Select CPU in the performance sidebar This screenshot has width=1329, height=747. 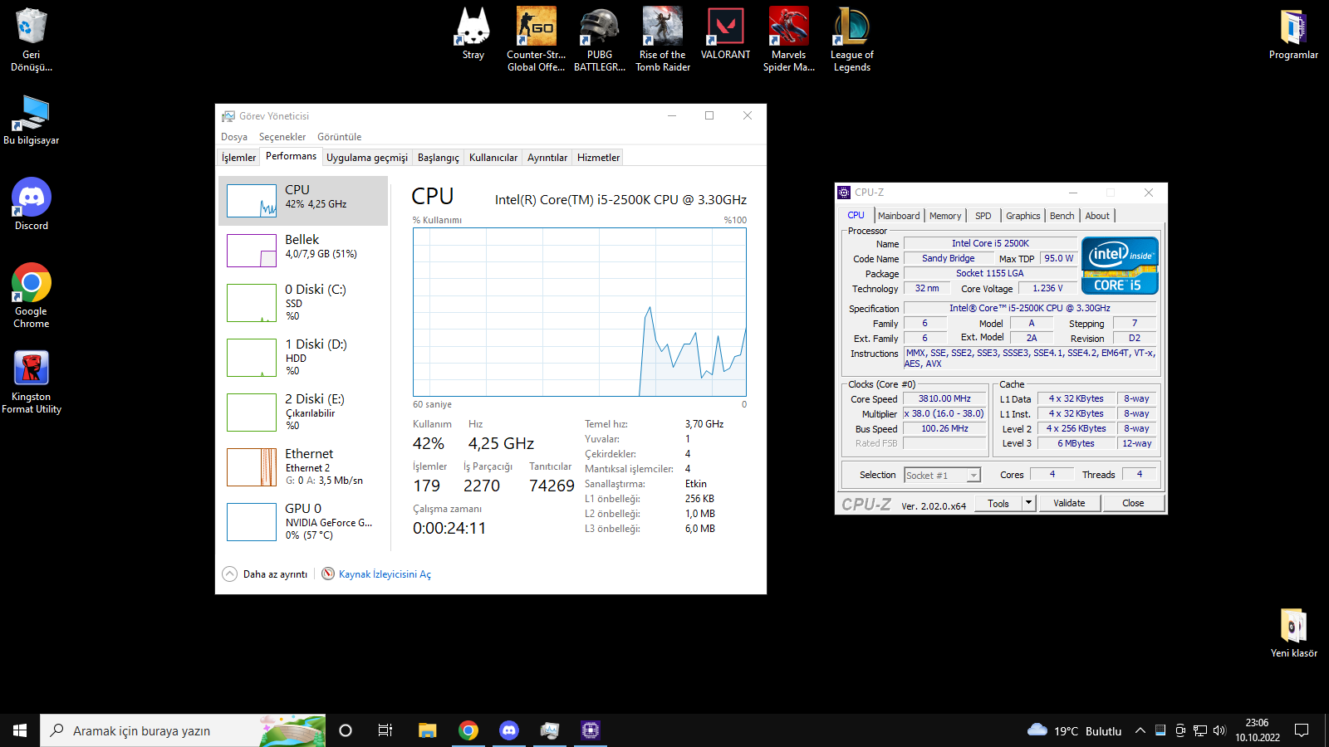tap(303, 201)
